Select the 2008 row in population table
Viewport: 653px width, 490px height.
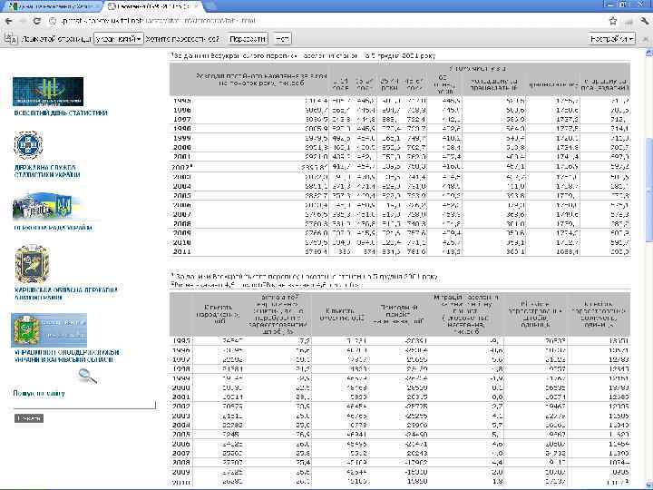pyautogui.click(x=400, y=224)
